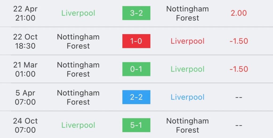Click the red 1-0 score badge
The height and width of the screenshot is (138, 273).
point(136,41)
